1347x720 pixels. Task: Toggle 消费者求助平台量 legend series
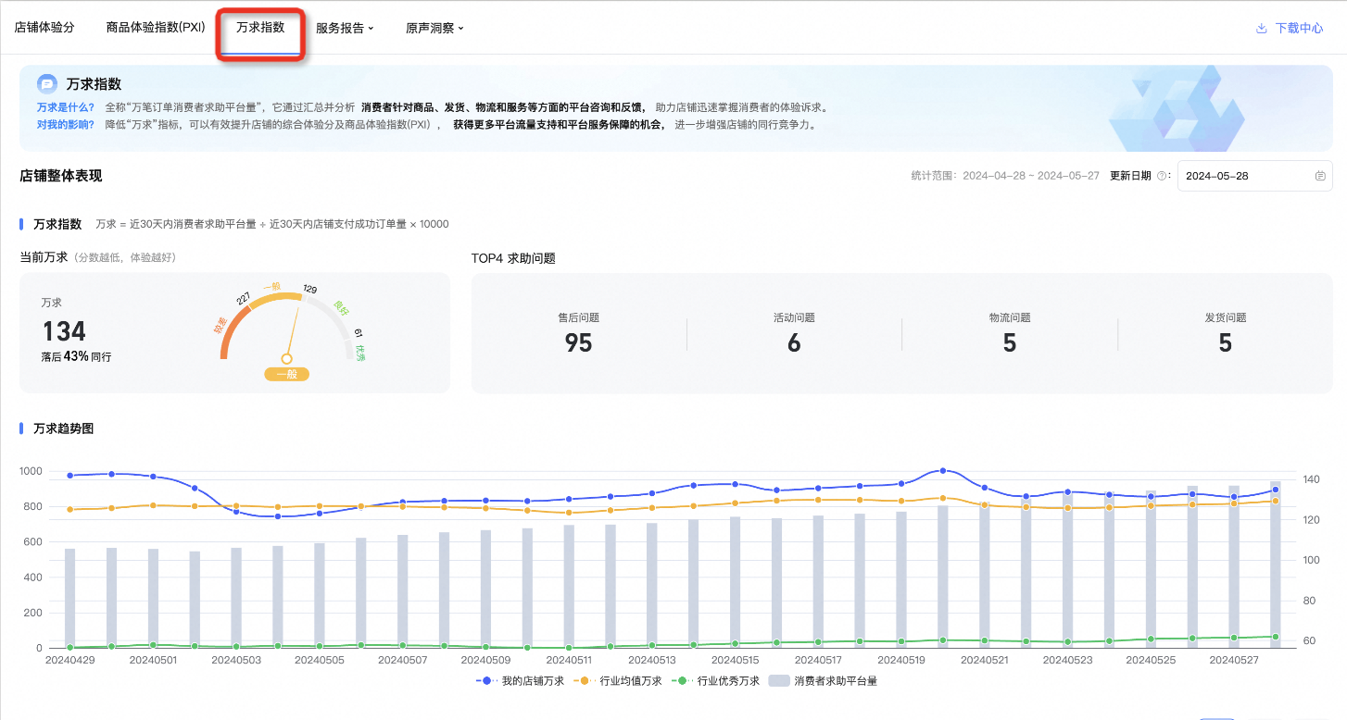[823, 681]
